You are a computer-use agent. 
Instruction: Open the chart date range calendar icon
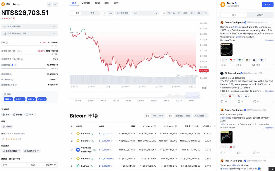[x=191, y=13]
